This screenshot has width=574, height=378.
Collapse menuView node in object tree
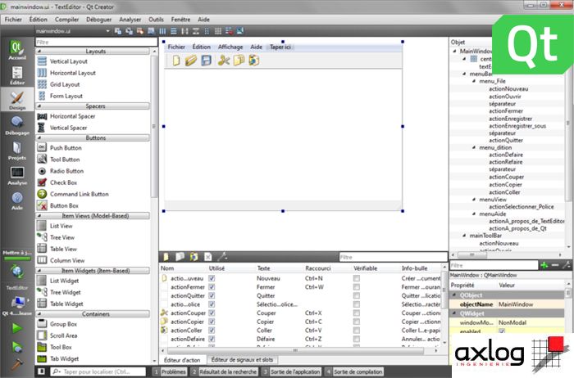tap(474, 200)
